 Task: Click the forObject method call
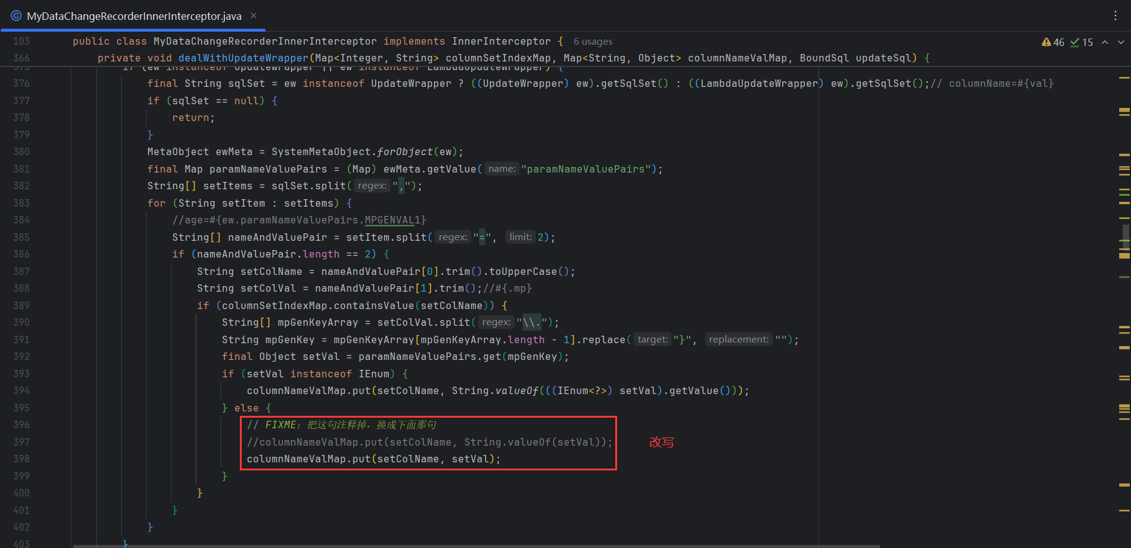[x=405, y=151]
